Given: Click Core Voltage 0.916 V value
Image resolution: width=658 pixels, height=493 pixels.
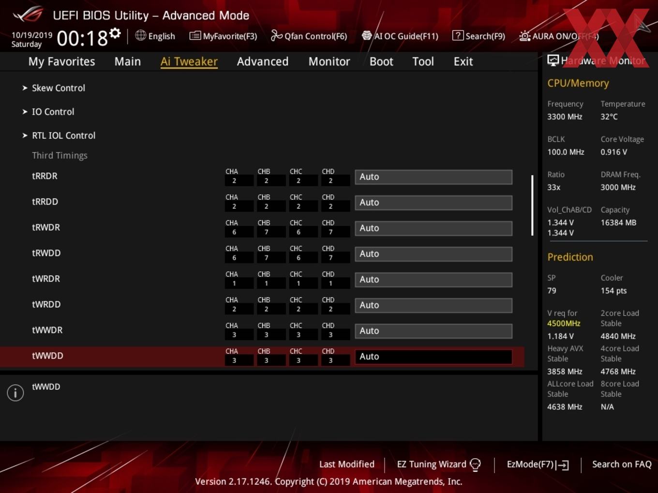Looking at the screenshot, I should [613, 152].
